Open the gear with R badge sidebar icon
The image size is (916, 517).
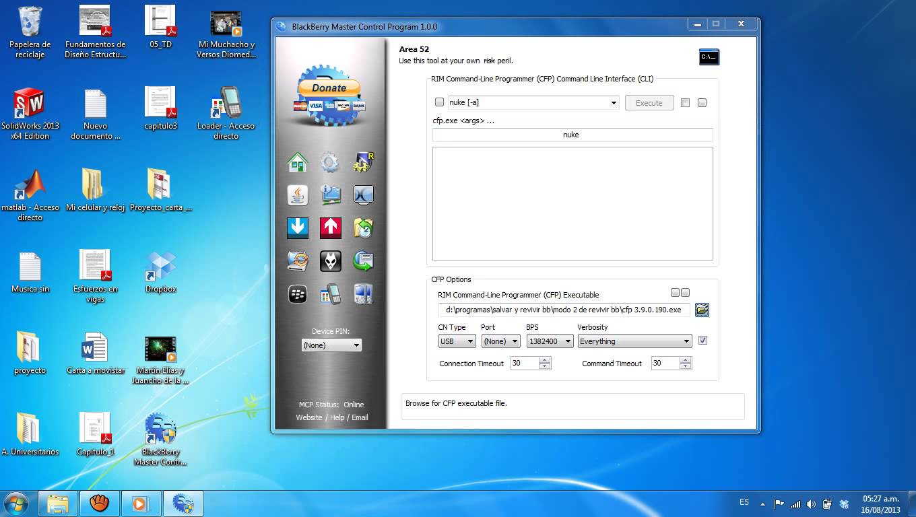tap(363, 162)
